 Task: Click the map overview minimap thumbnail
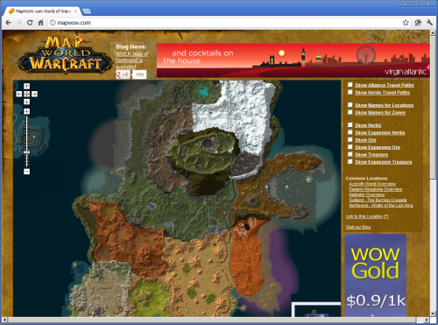316,310
